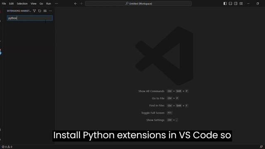Open the Edit menu
This screenshot has width=265, height=149.
pos(11,4)
